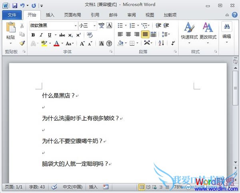Screen dimensions: 240x193
Task: Show or hide paragraph marks
Action: 173,43
